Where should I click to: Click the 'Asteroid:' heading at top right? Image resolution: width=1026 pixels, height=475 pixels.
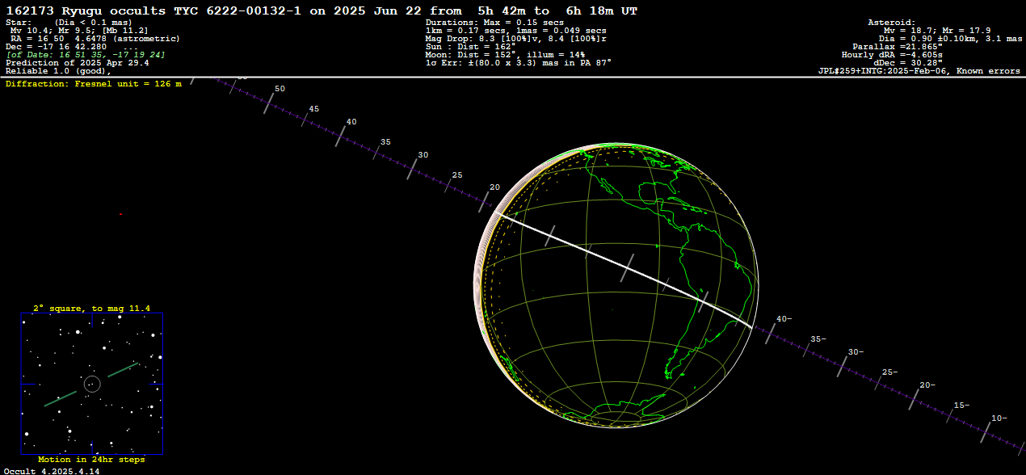[x=891, y=23]
